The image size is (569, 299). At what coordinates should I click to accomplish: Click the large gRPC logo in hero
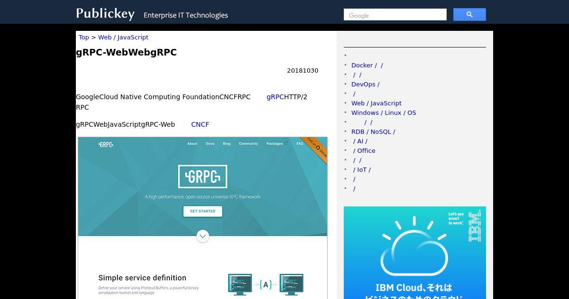(202, 177)
